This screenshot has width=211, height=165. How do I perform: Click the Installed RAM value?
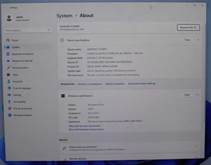(x=100, y=58)
